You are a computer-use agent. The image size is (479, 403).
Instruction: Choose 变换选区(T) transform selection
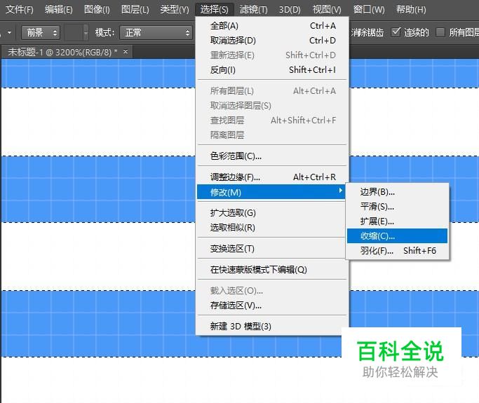(x=273, y=249)
